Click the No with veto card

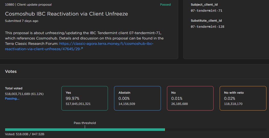point(243,98)
